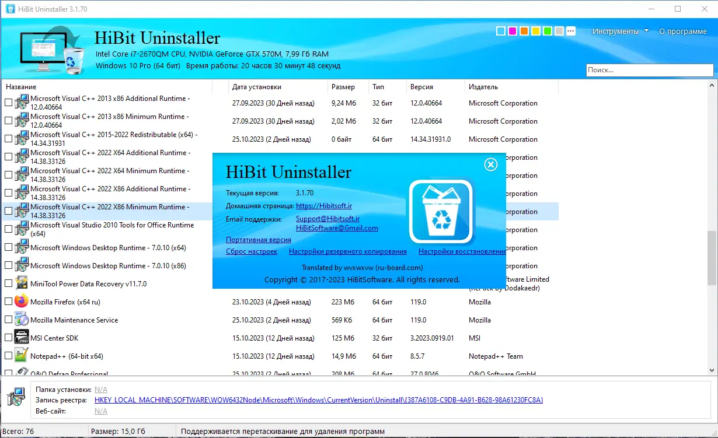The image size is (718, 438).
Task: Open the https://Hibitsoft.ir homepage link
Action: [324, 206]
